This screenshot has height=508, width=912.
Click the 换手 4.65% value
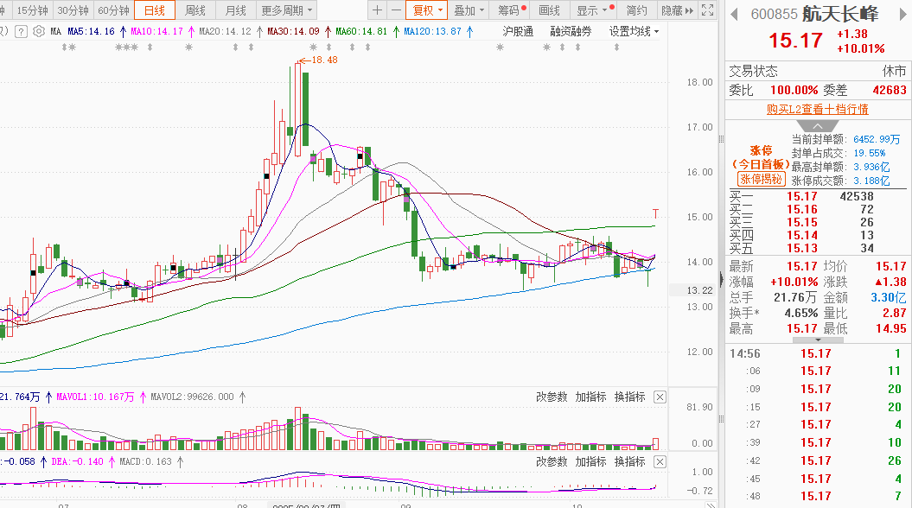(x=800, y=314)
